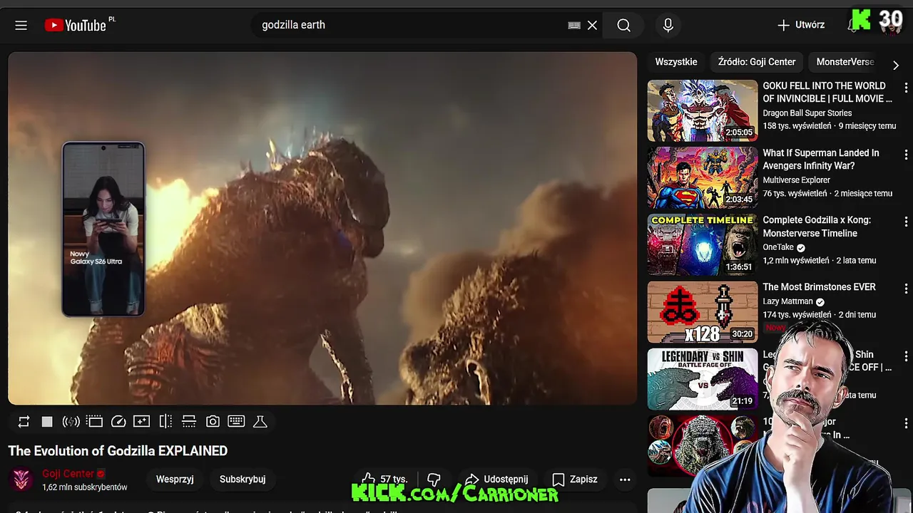913x513 pixels.
Task: Like the video with 57 tys. thumbs up
Action: click(384, 480)
